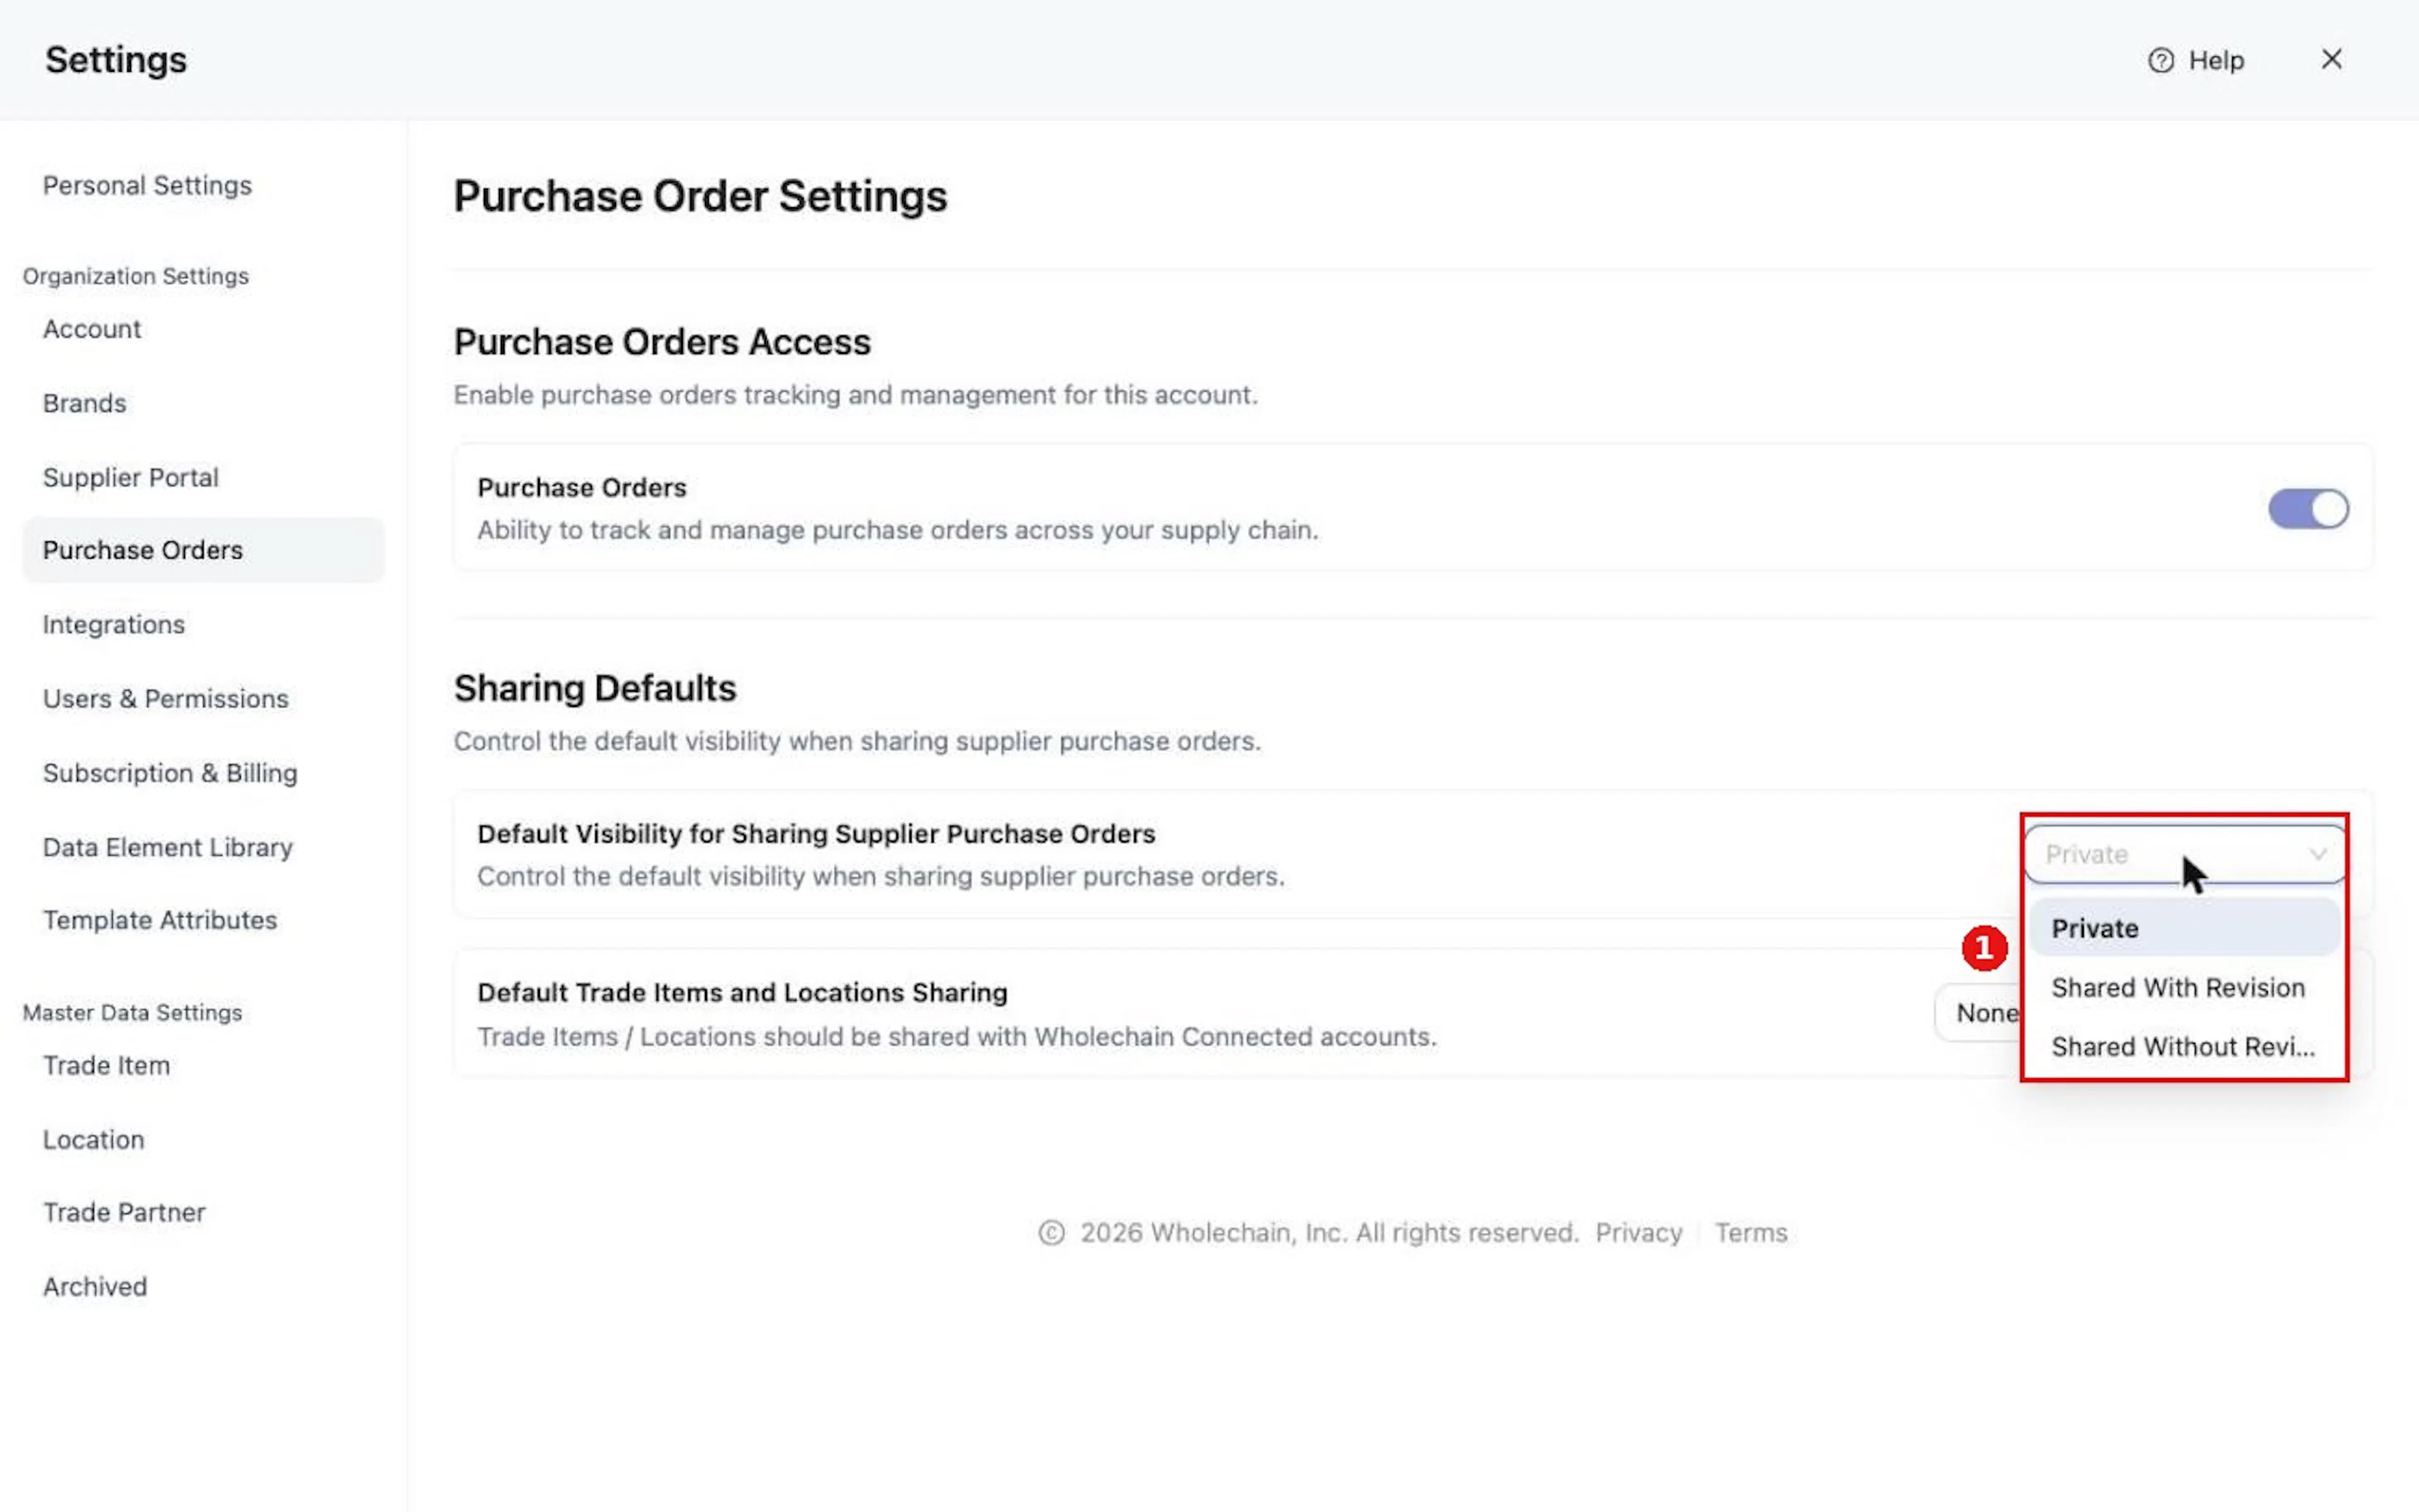Choose Shared With Revision option
Image resolution: width=2419 pixels, height=1512 pixels.
point(2185,987)
